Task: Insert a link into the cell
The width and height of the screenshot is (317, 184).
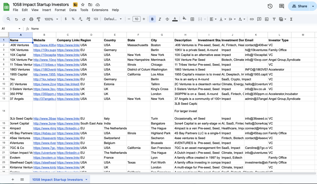Action: click(251, 19)
